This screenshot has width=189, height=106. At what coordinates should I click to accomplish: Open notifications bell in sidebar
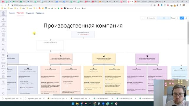pyautogui.click(x=3, y=93)
